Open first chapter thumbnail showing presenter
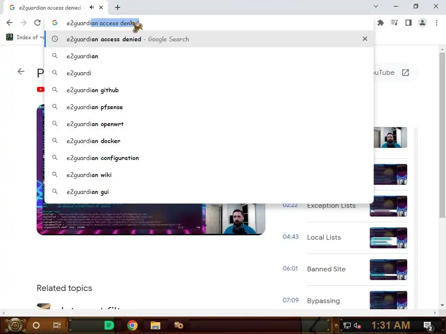 391,137
